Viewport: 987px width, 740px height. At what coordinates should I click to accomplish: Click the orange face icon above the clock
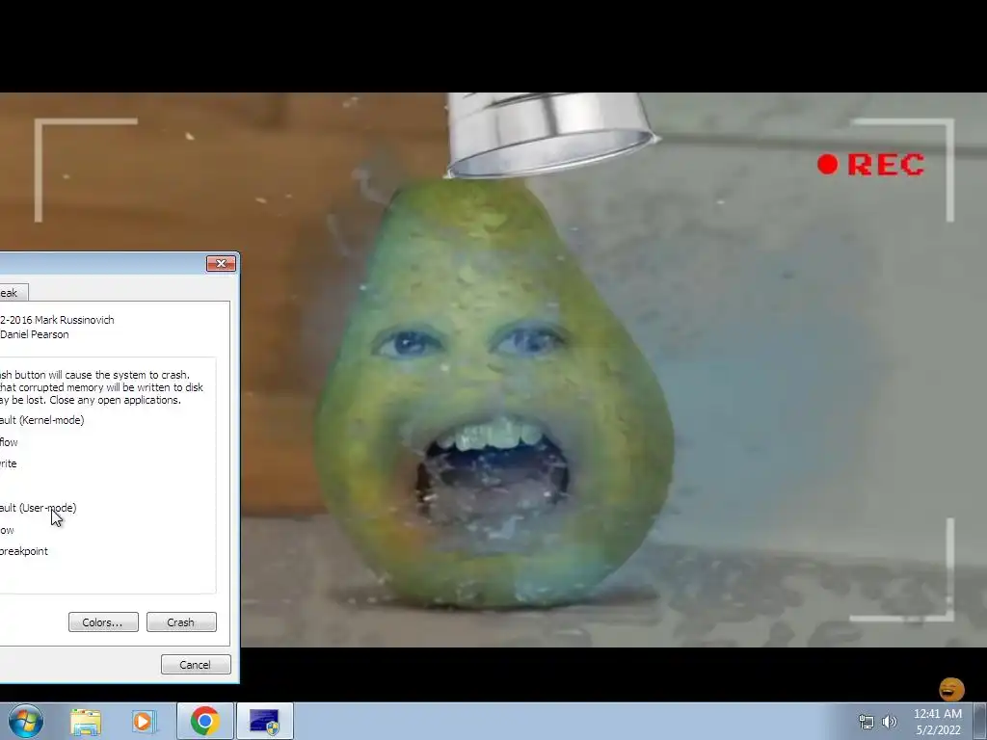(x=951, y=689)
